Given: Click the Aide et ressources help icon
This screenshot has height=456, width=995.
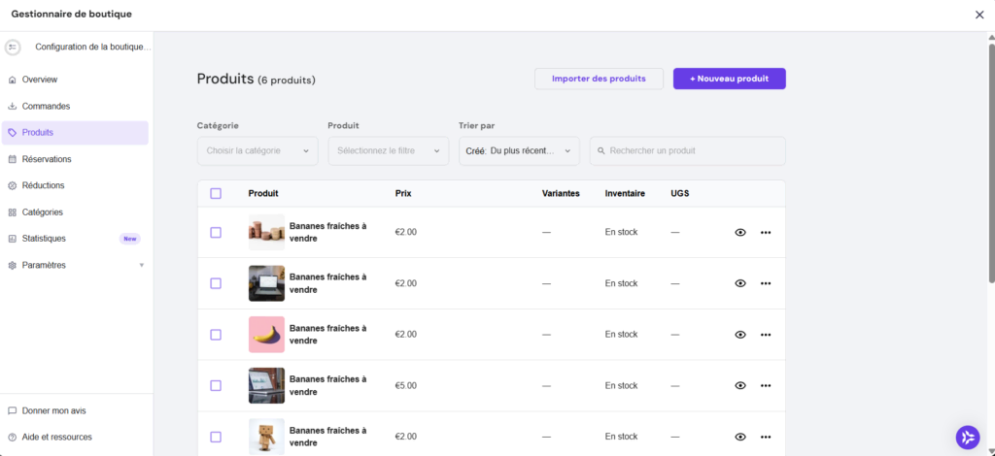Looking at the screenshot, I should (x=12, y=437).
